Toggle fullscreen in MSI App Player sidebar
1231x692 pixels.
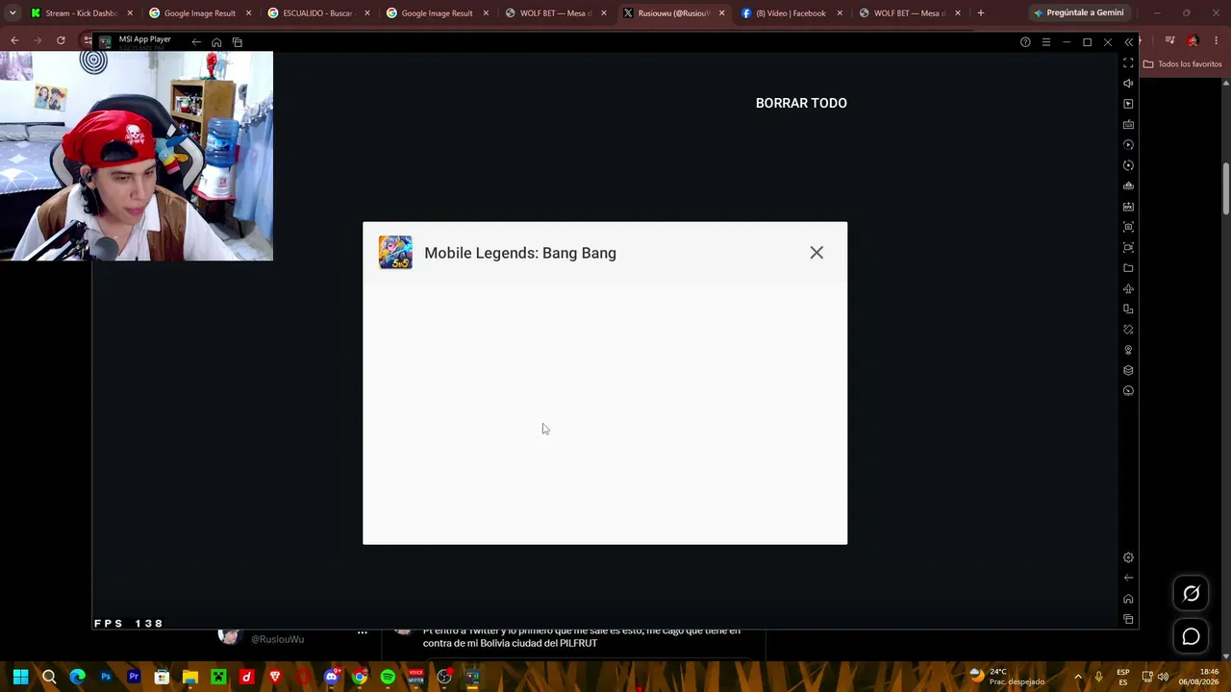1128,63
